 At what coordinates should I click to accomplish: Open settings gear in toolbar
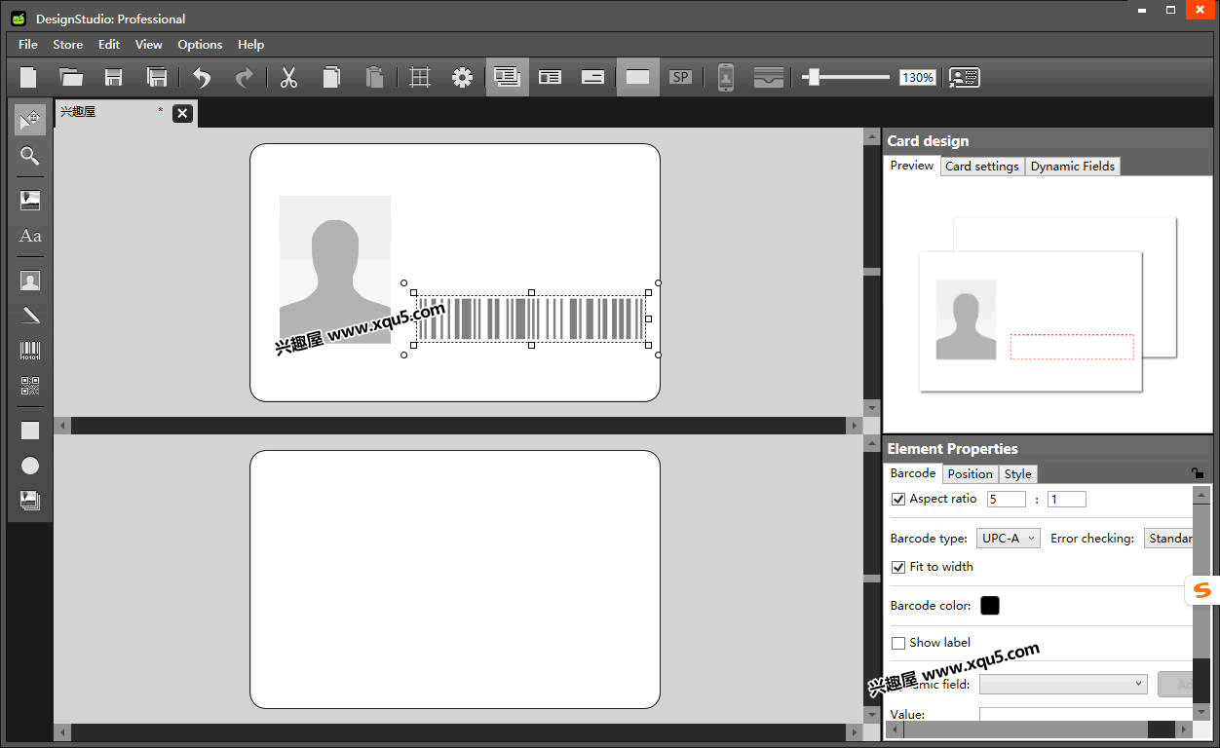pyautogui.click(x=463, y=77)
